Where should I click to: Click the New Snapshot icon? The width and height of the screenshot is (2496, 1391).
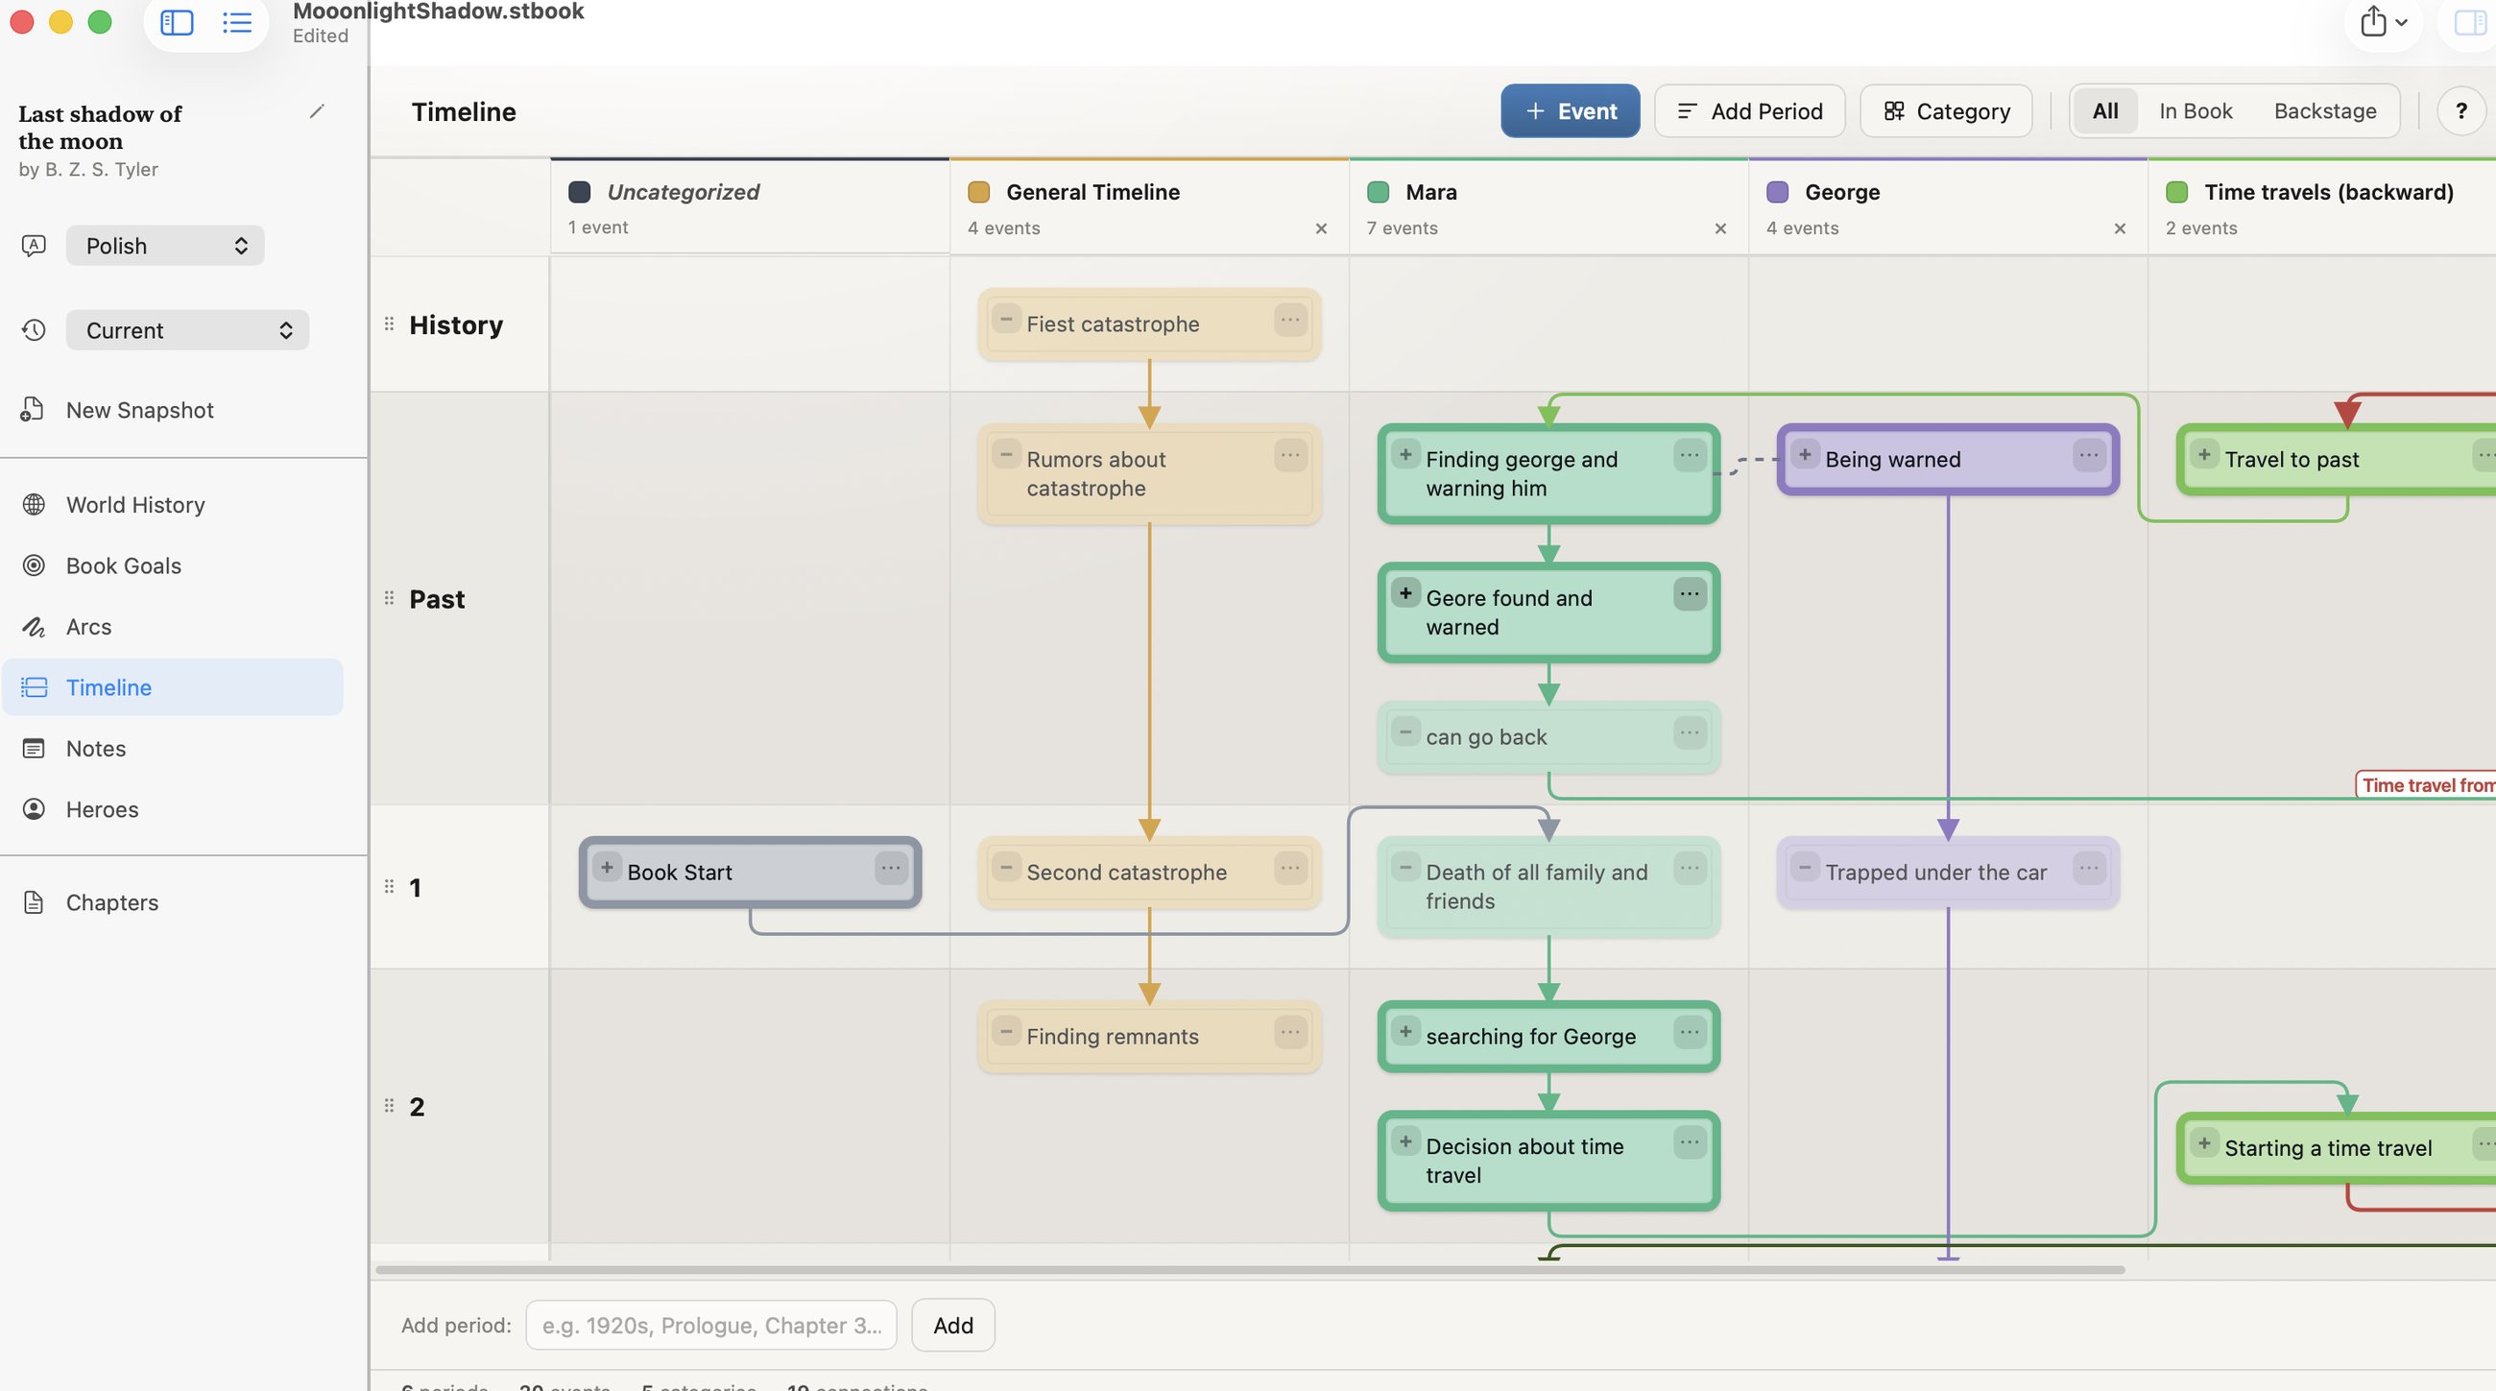tap(33, 410)
